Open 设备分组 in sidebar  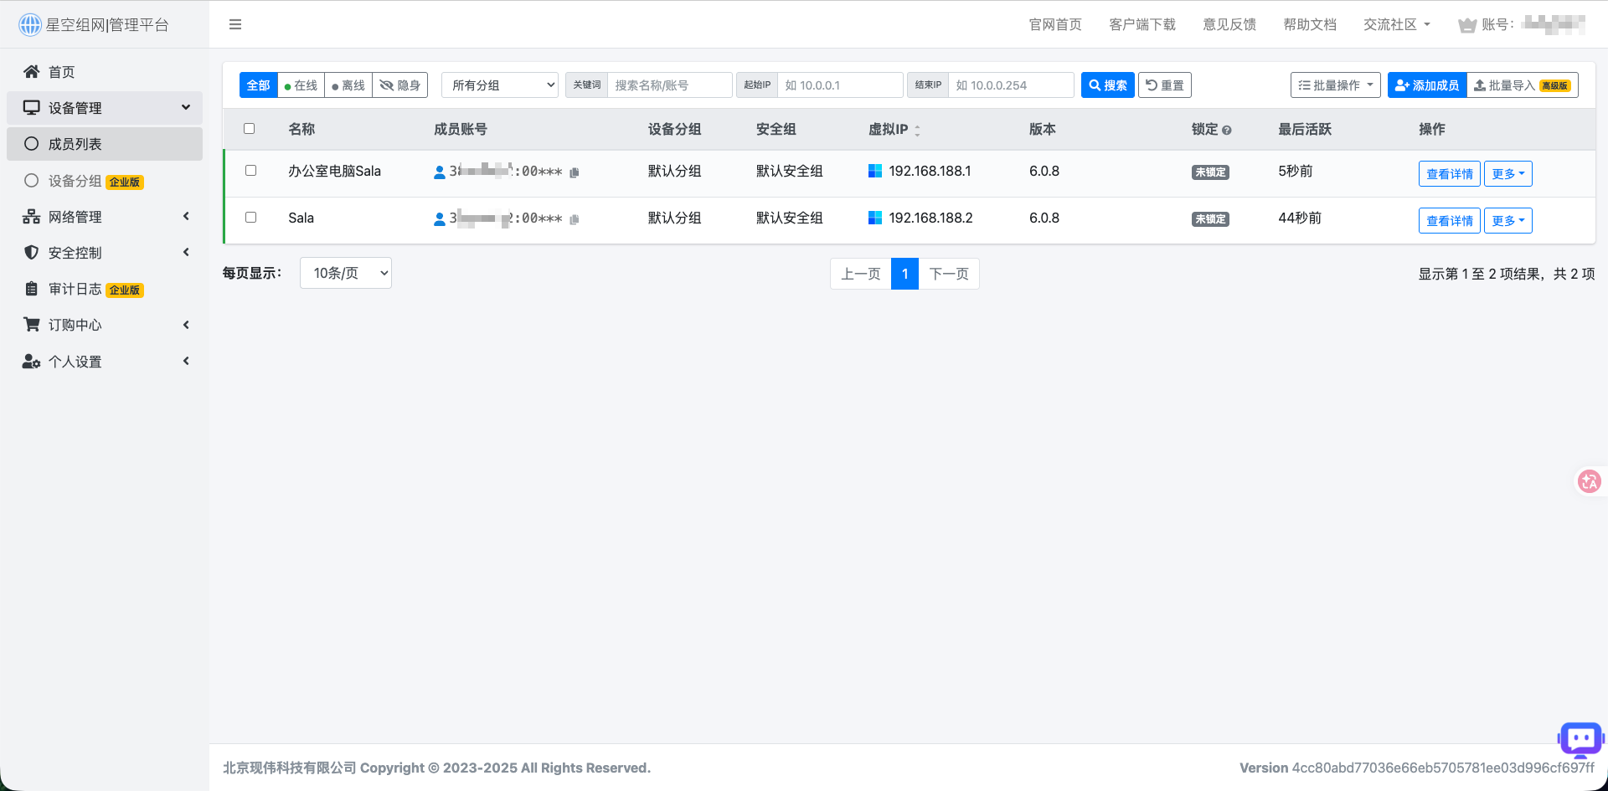click(105, 181)
